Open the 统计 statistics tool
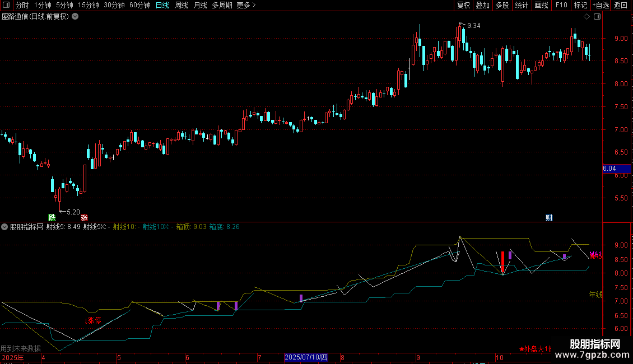The image size is (633, 364). 522,6
